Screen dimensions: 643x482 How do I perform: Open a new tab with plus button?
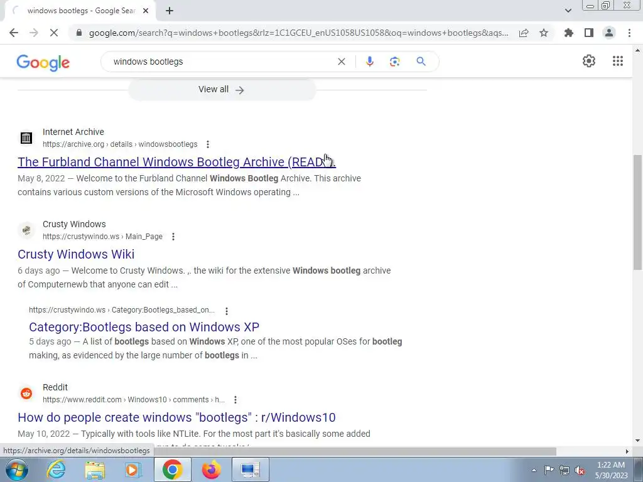point(170,11)
